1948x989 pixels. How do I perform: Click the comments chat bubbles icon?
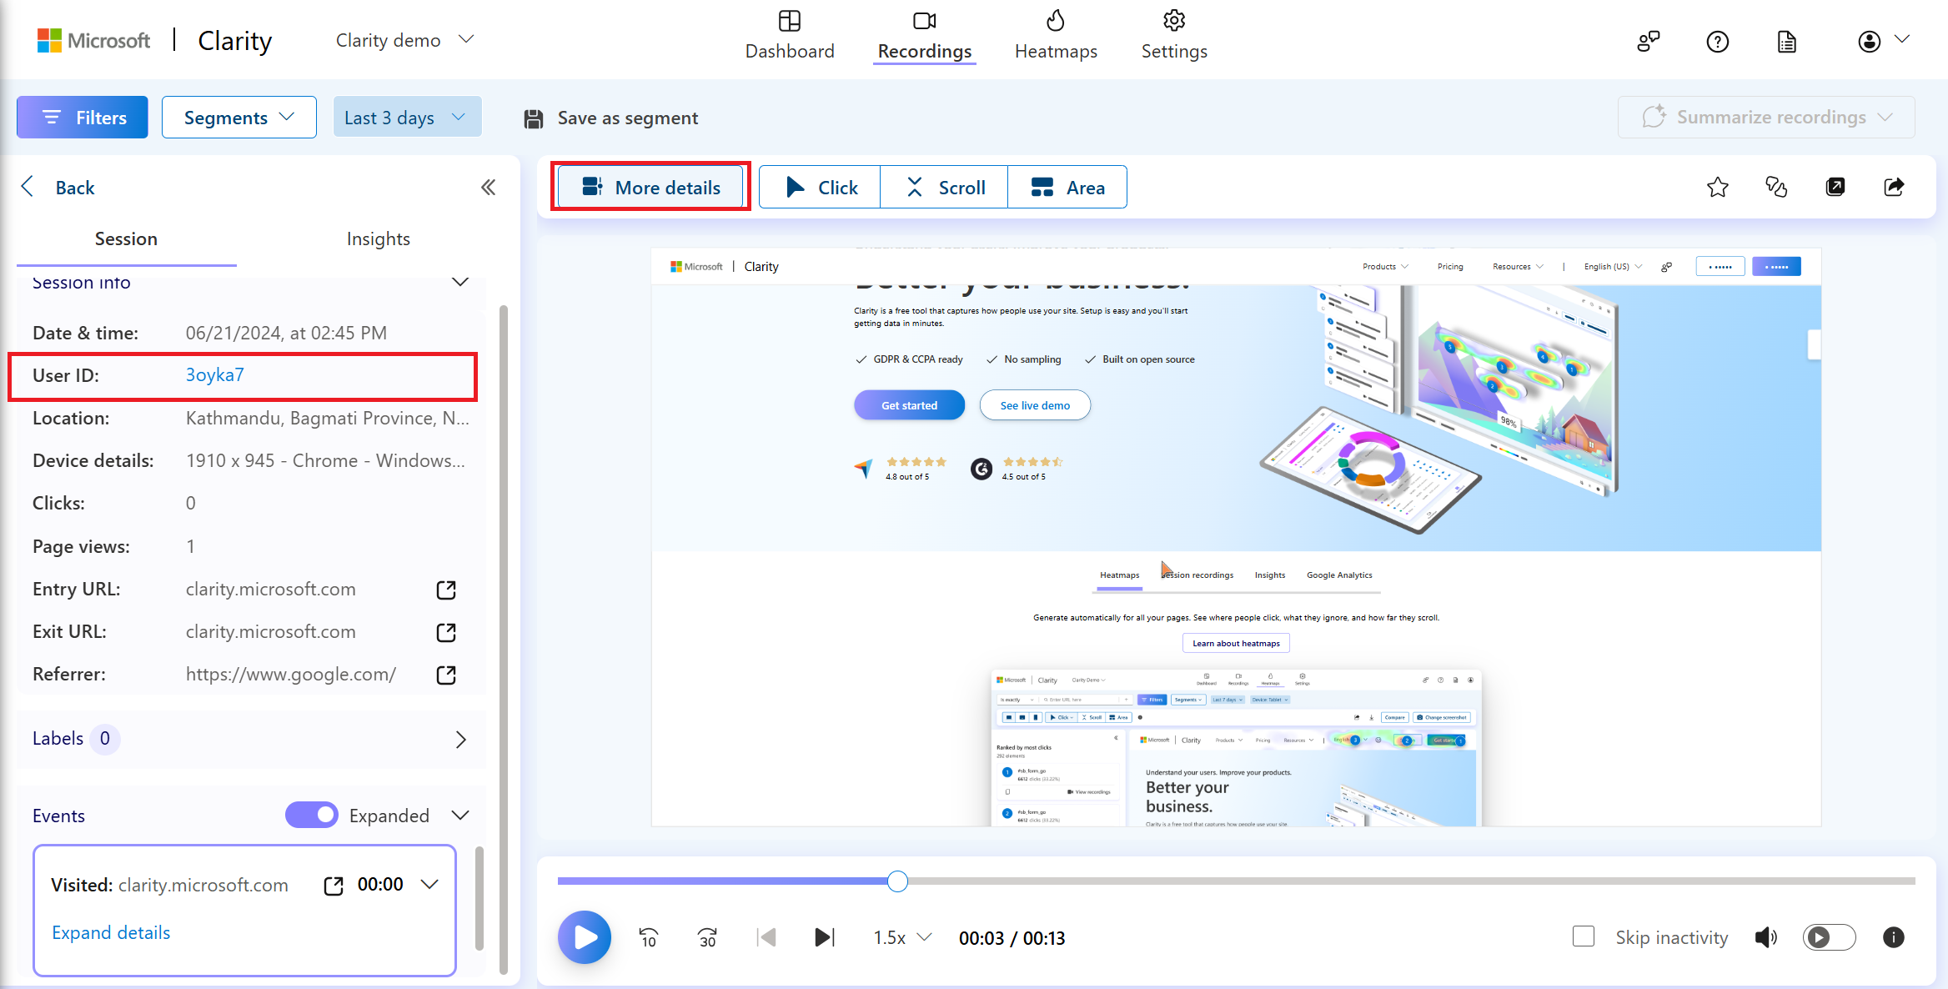click(1776, 187)
